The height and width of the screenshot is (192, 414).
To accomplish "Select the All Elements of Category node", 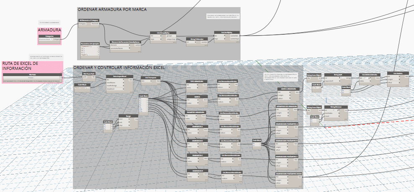I will [89, 20].
